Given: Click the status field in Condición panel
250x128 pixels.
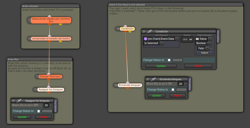Looking at the screenshot, I should coord(177,60).
